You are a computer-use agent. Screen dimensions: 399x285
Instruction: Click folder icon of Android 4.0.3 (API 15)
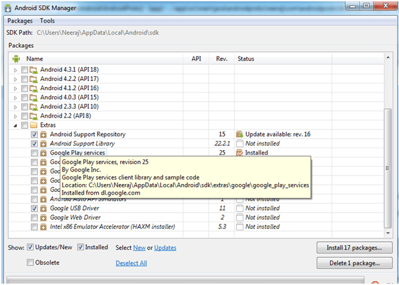pyautogui.click(x=33, y=97)
